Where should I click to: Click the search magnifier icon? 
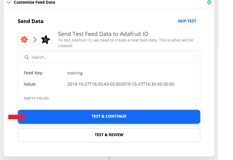pyautogui.click(x=27, y=57)
